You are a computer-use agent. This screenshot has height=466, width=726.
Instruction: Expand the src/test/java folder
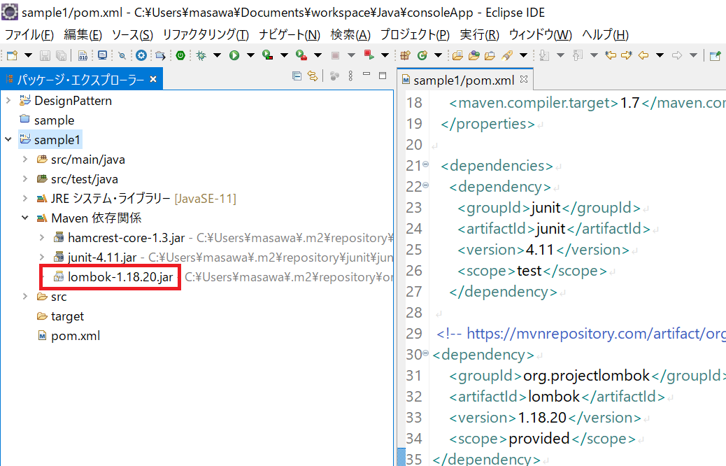click(x=25, y=178)
